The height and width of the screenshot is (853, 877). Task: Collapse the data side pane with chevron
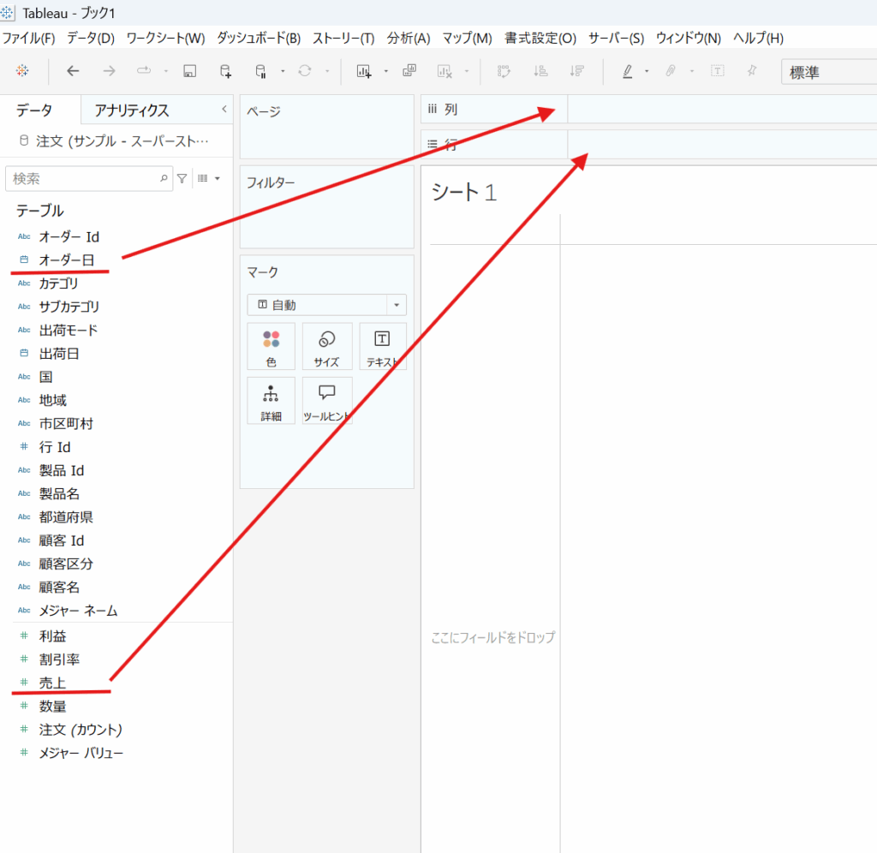tap(224, 109)
